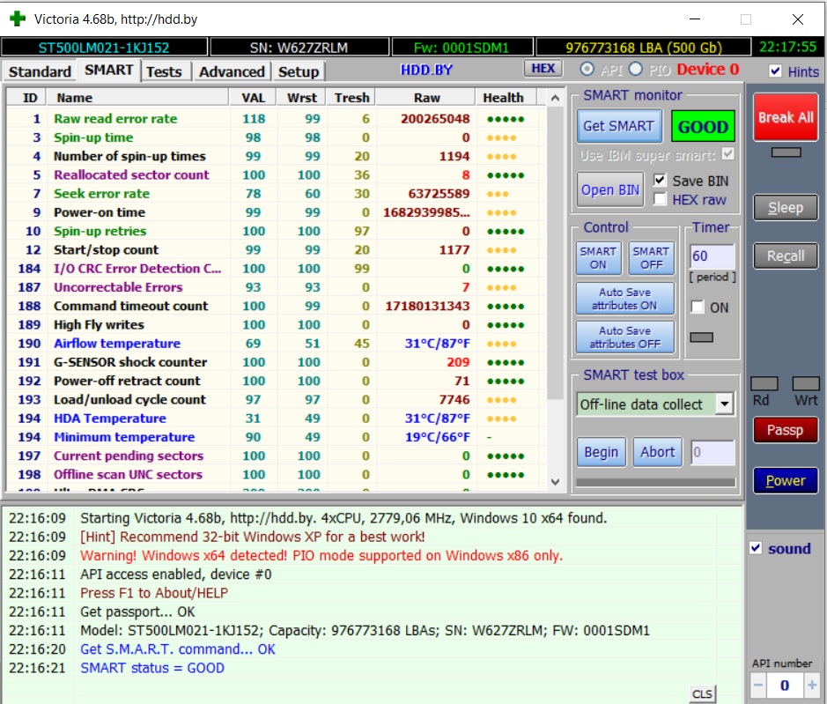Image resolution: width=827 pixels, height=704 pixels.
Task: Open the Advanced tab
Action: tap(231, 71)
